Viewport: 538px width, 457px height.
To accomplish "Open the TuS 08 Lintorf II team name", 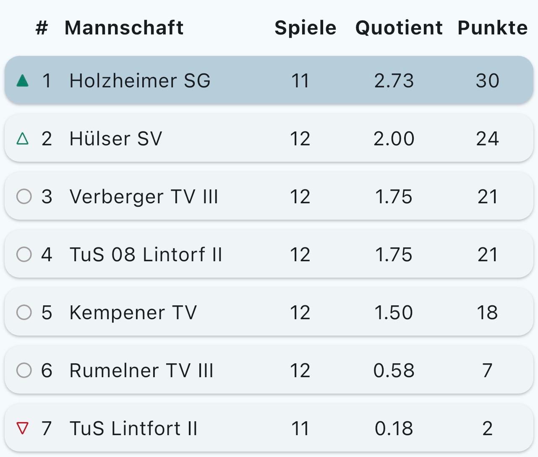I will (x=146, y=255).
